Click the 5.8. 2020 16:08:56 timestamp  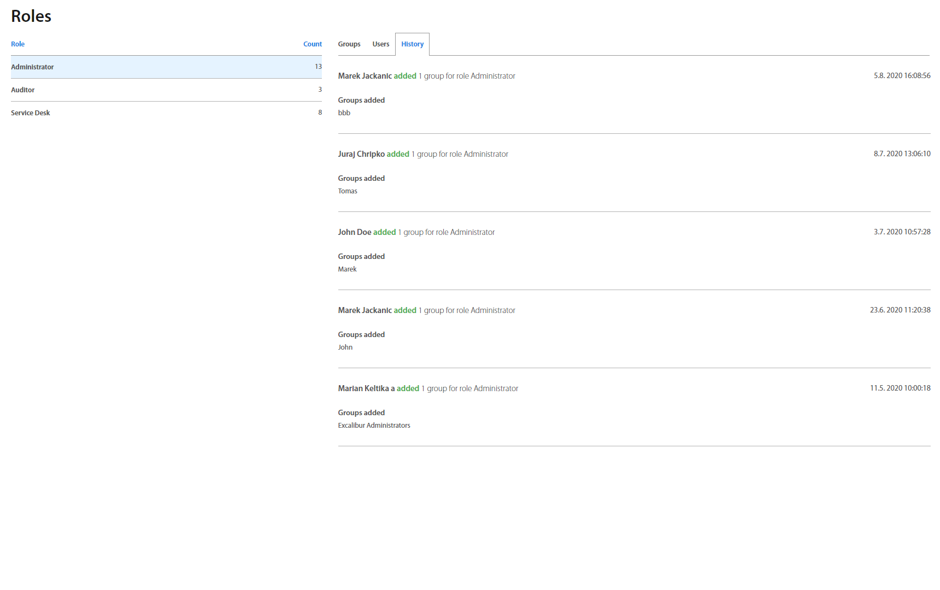click(902, 76)
